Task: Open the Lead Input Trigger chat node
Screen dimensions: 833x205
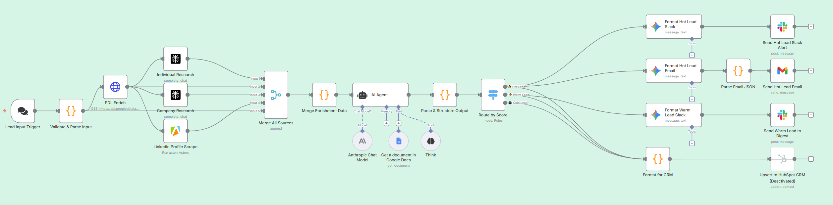Action: (23, 111)
